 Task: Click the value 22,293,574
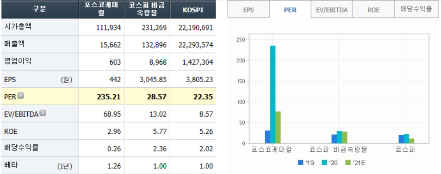[x=196, y=45]
